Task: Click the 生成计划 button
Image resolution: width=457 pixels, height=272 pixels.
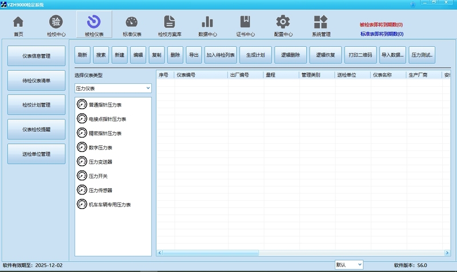Action: click(x=255, y=55)
